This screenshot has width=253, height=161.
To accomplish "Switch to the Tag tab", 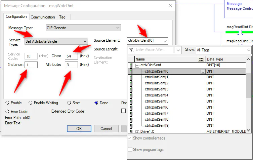I will (x=62, y=17).
